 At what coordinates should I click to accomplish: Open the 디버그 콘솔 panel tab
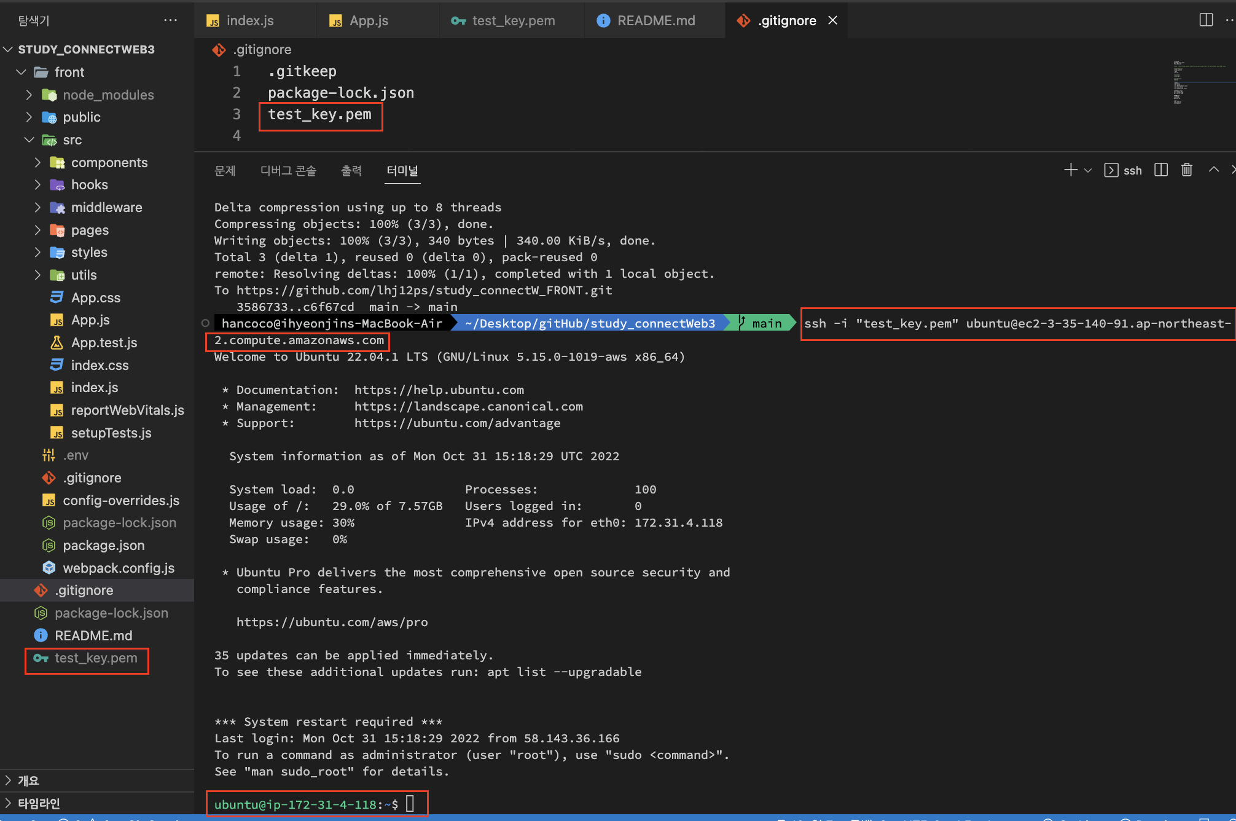(287, 170)
